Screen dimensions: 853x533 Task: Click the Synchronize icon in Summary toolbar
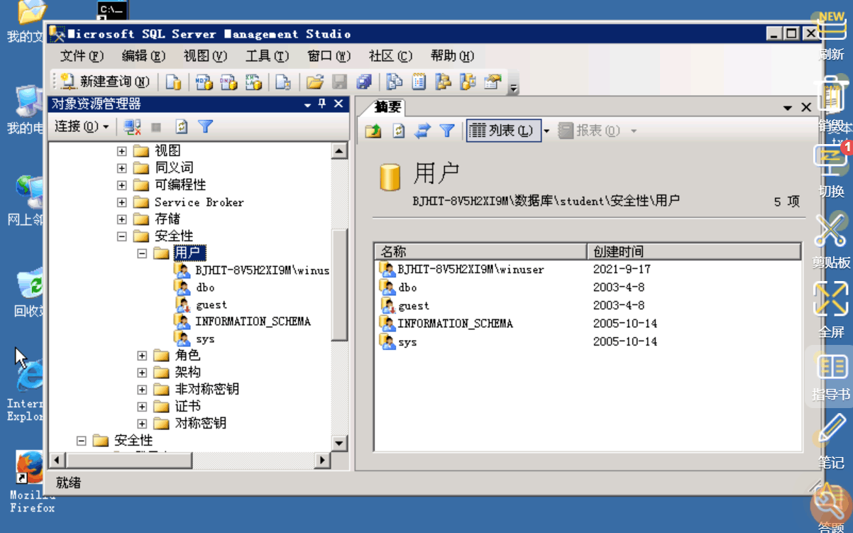[x=422, y=131]
